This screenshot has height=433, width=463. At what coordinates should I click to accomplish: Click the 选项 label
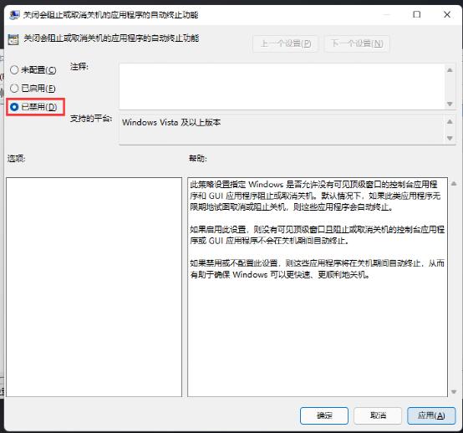coord(16,158)
